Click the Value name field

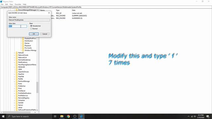29,20
